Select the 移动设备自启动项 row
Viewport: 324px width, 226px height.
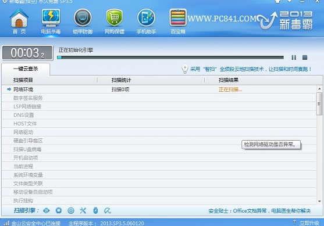click(159, 192)
